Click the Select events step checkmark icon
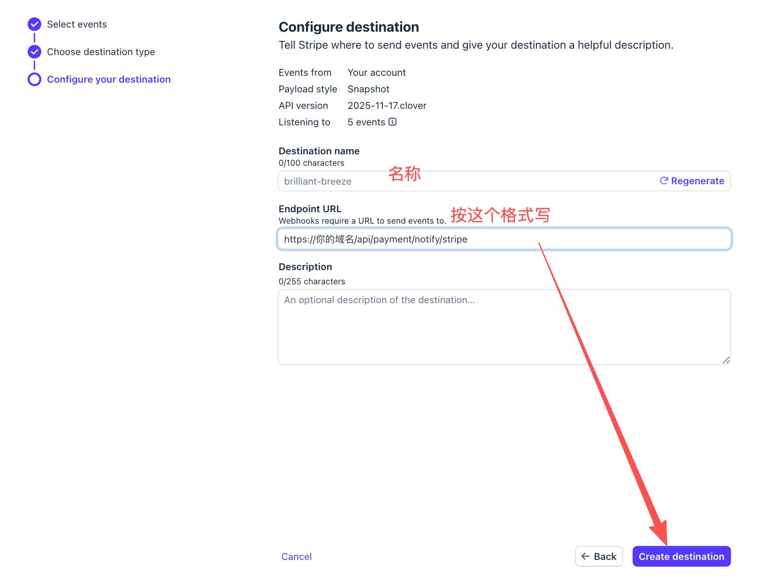Image resolution: width=762 pixels, height=576 pixels. (x=34, y=24)
